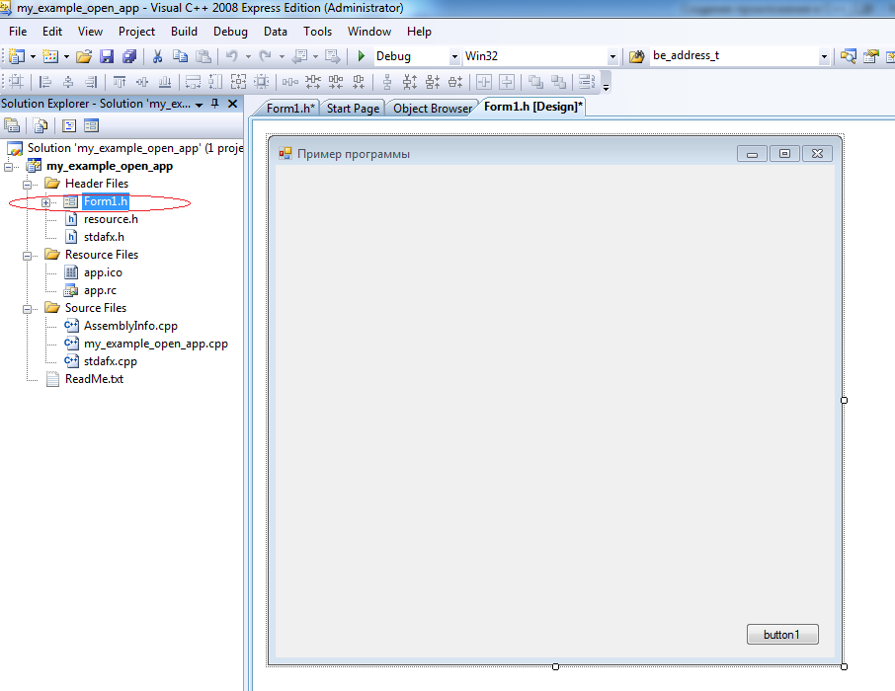Click the Open File folder icon
The width and height of the screenshot is (895, 691).
(84, 56)
